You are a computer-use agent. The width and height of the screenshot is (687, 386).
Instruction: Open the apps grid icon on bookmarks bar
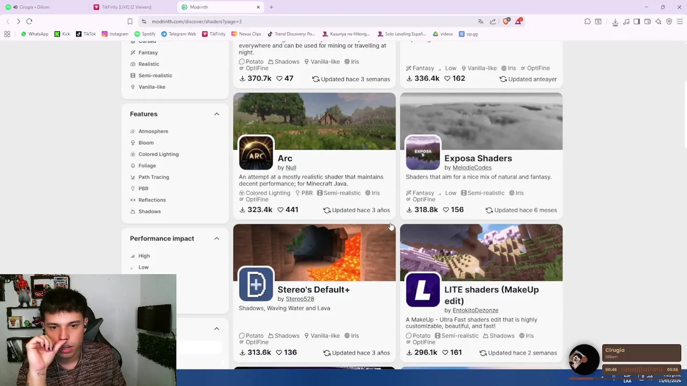point(7,34)
